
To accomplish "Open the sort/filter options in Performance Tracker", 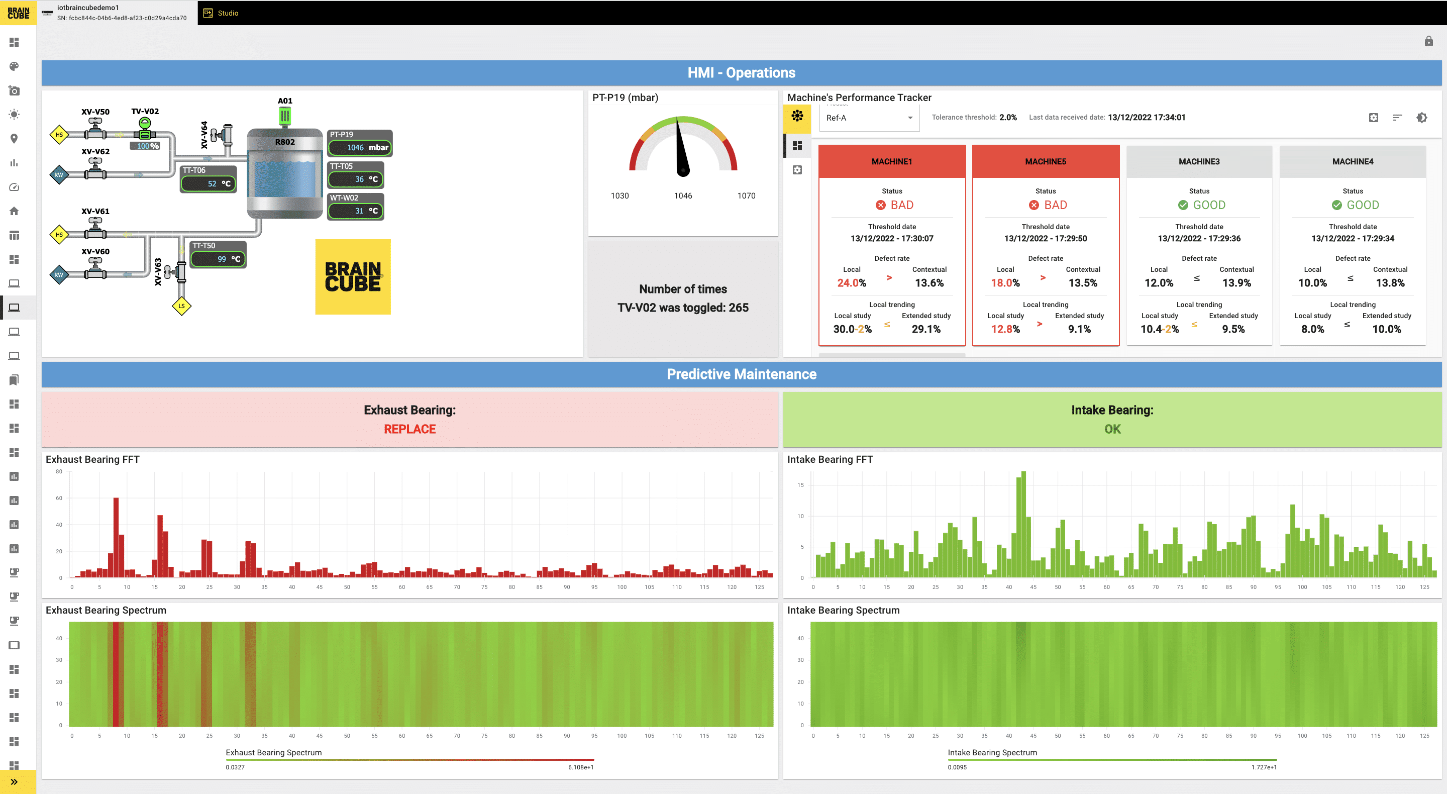I will pyautogui.click(x=1397, y=118).
